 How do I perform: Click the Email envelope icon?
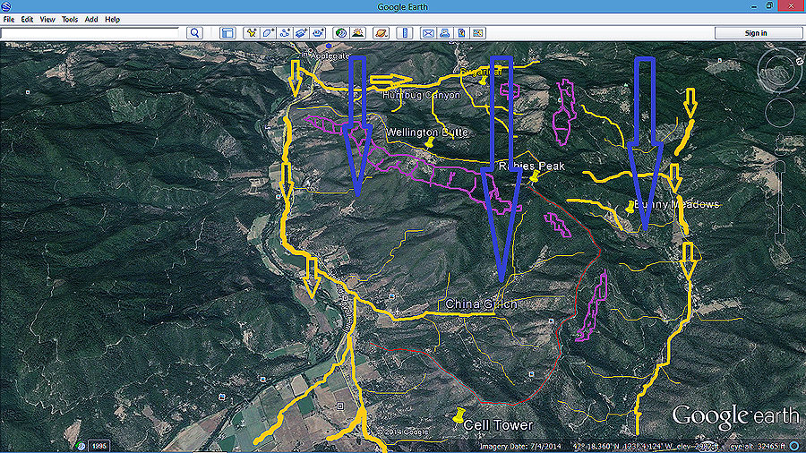tap(428, 33)
